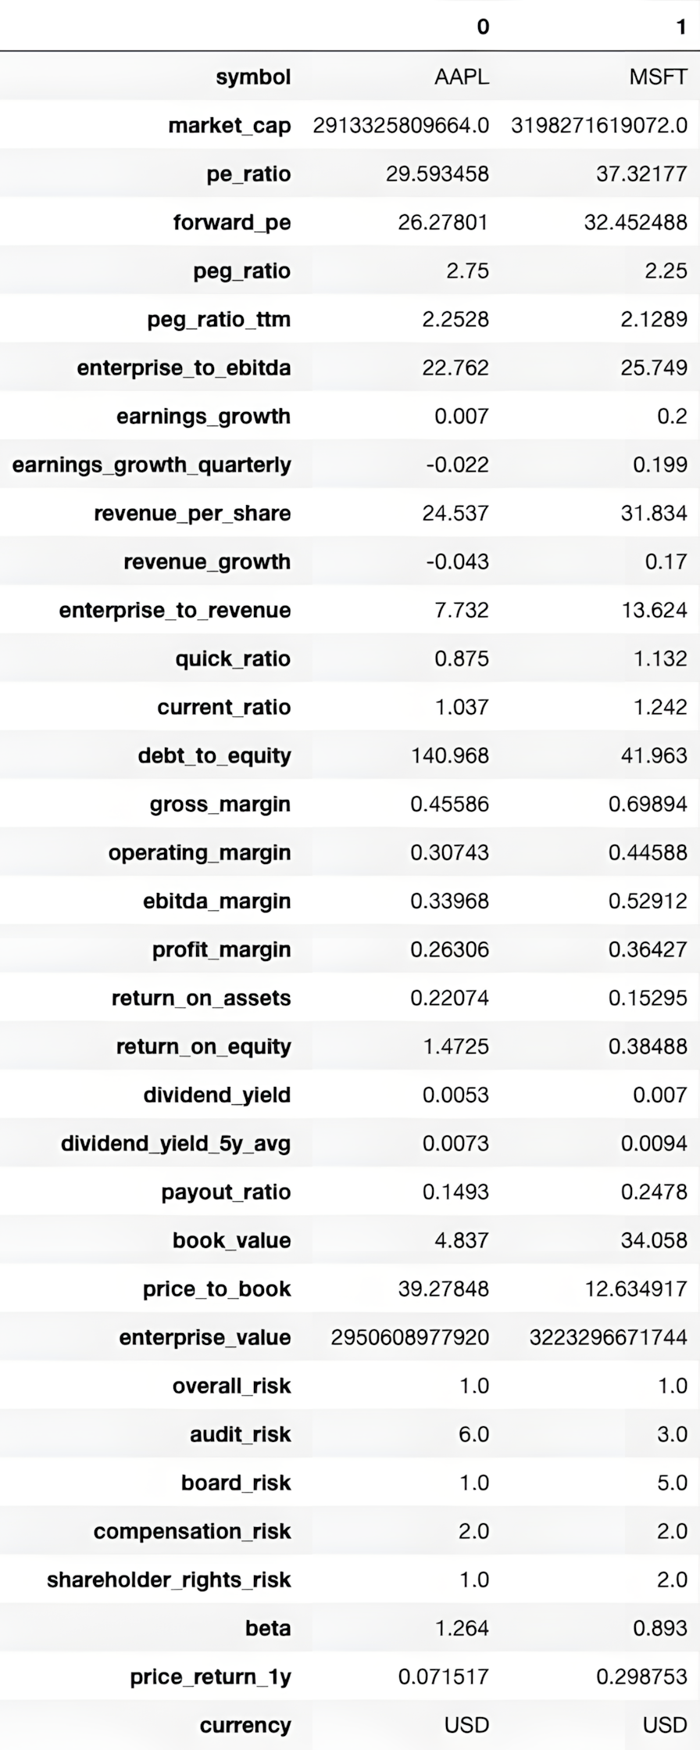The width and height of the screenshot is (700, 1750).
Task: Select the payout_ratio row label
Action: (x=226, y=1192)
